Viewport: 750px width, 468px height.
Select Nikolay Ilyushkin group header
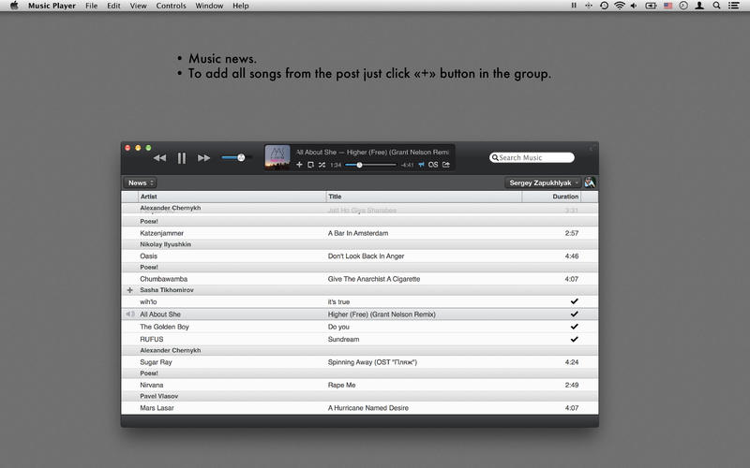pos(360,244)
